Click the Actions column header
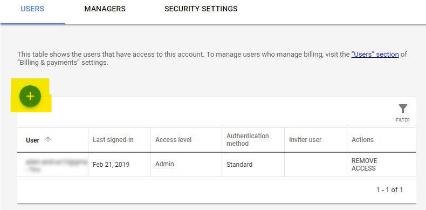426x210 pixels. (362, 140)
